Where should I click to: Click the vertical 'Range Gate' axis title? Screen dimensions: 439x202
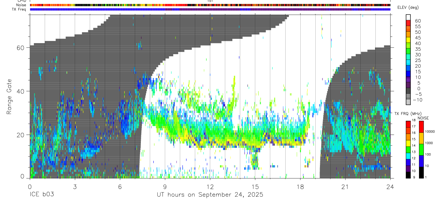pos(10,97)
